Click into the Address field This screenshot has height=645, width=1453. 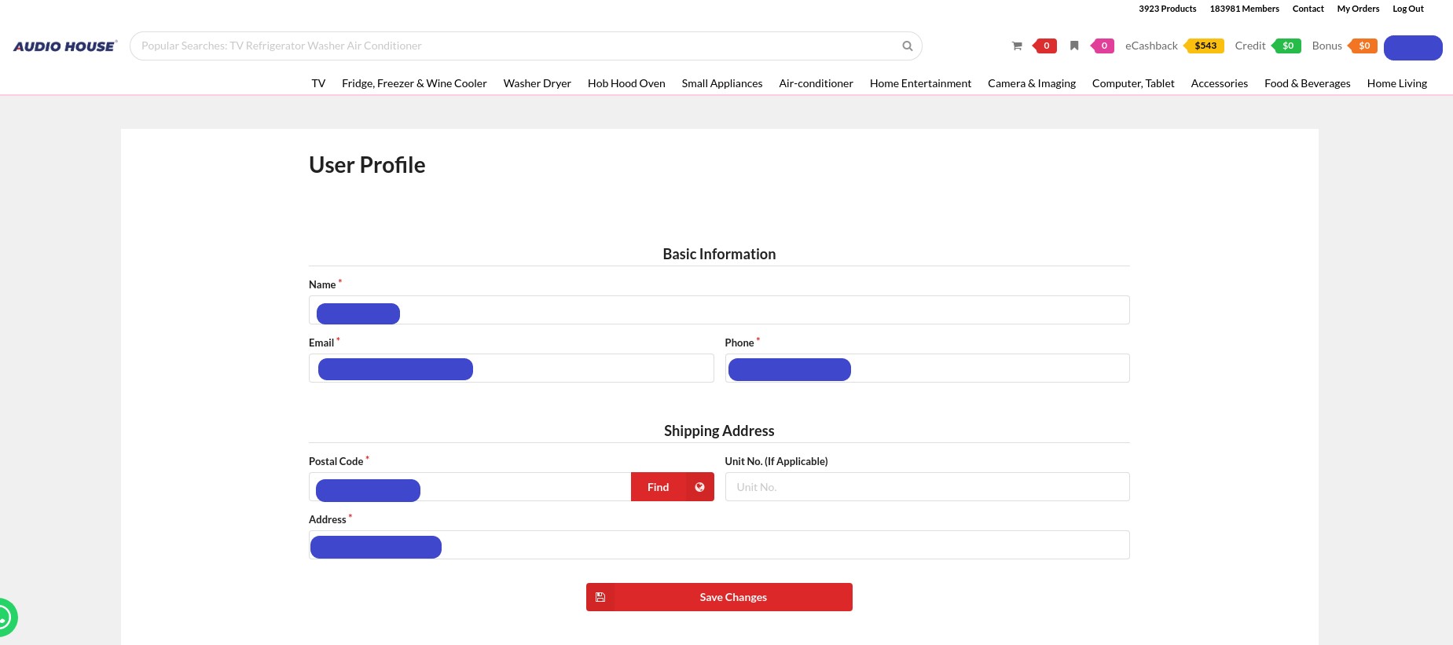719,545
